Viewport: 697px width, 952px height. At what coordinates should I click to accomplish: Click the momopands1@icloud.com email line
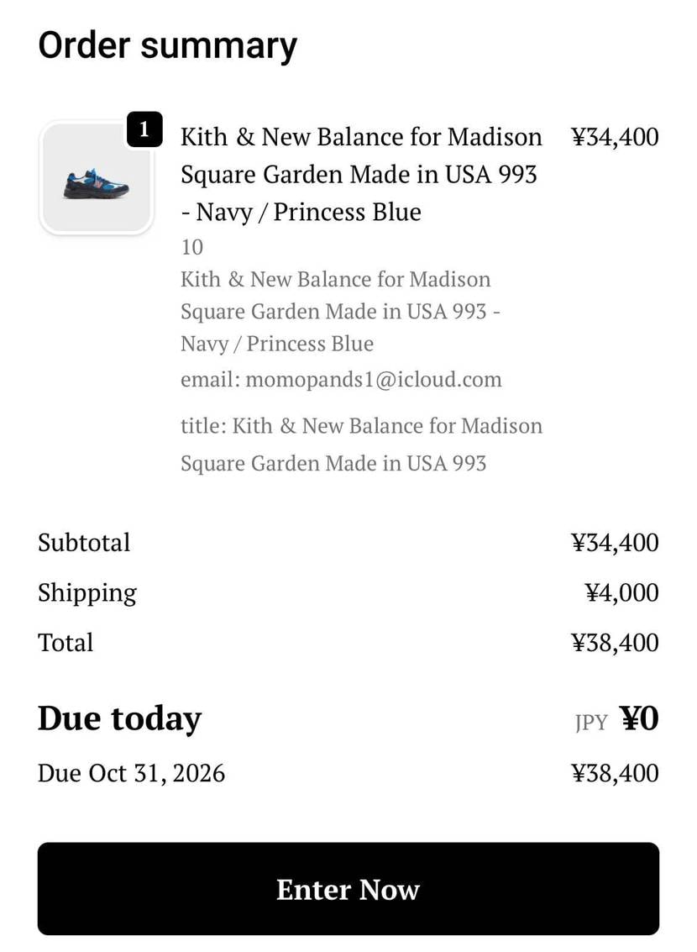tap(341, 380)
